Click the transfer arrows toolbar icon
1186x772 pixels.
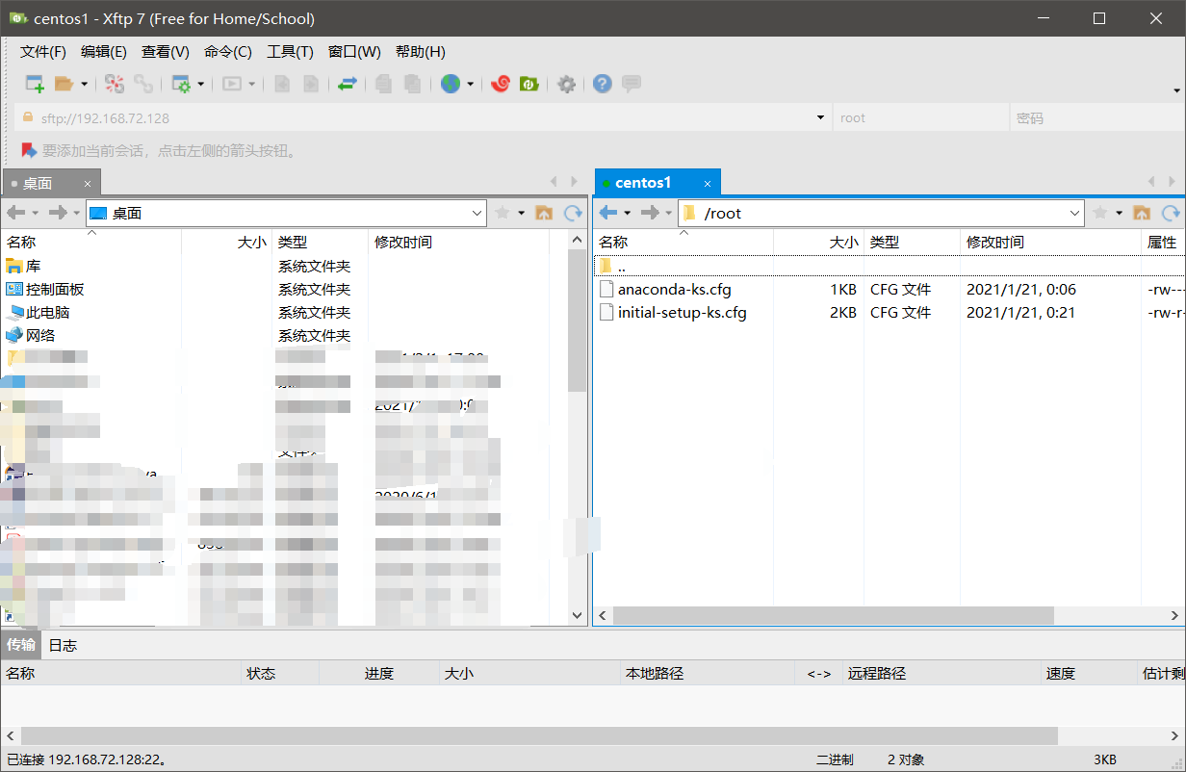pyautogui.click(x=347, y=84)
